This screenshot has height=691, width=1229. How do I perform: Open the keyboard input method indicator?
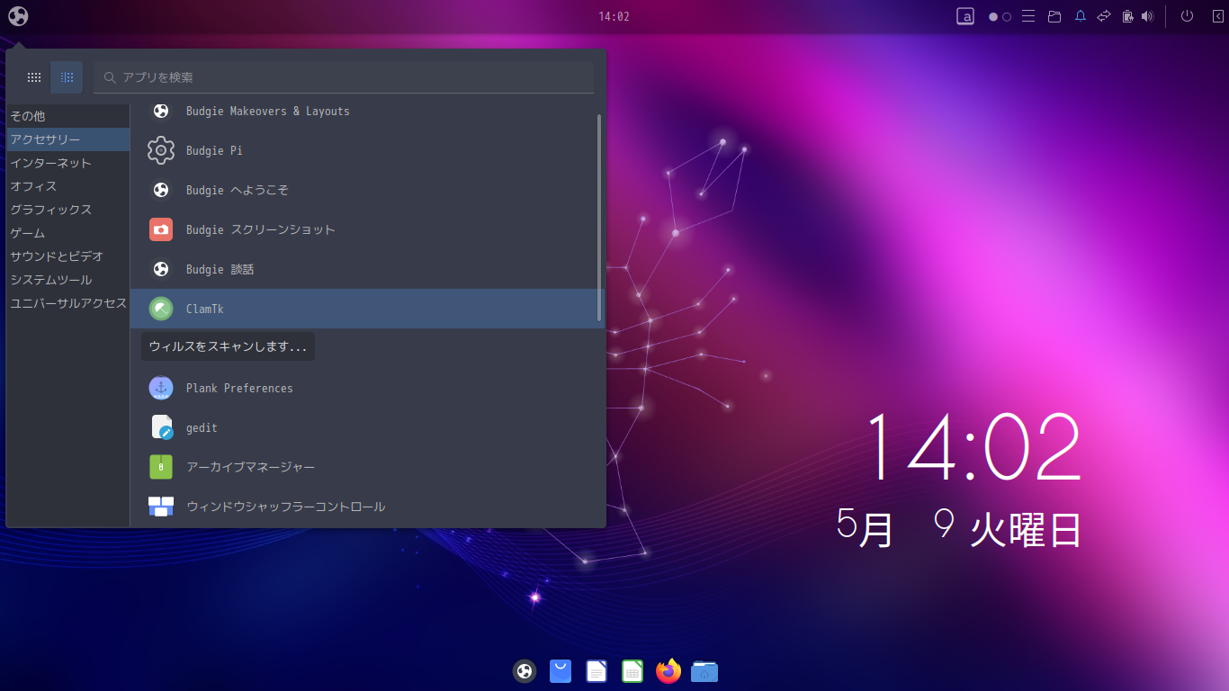965,16
